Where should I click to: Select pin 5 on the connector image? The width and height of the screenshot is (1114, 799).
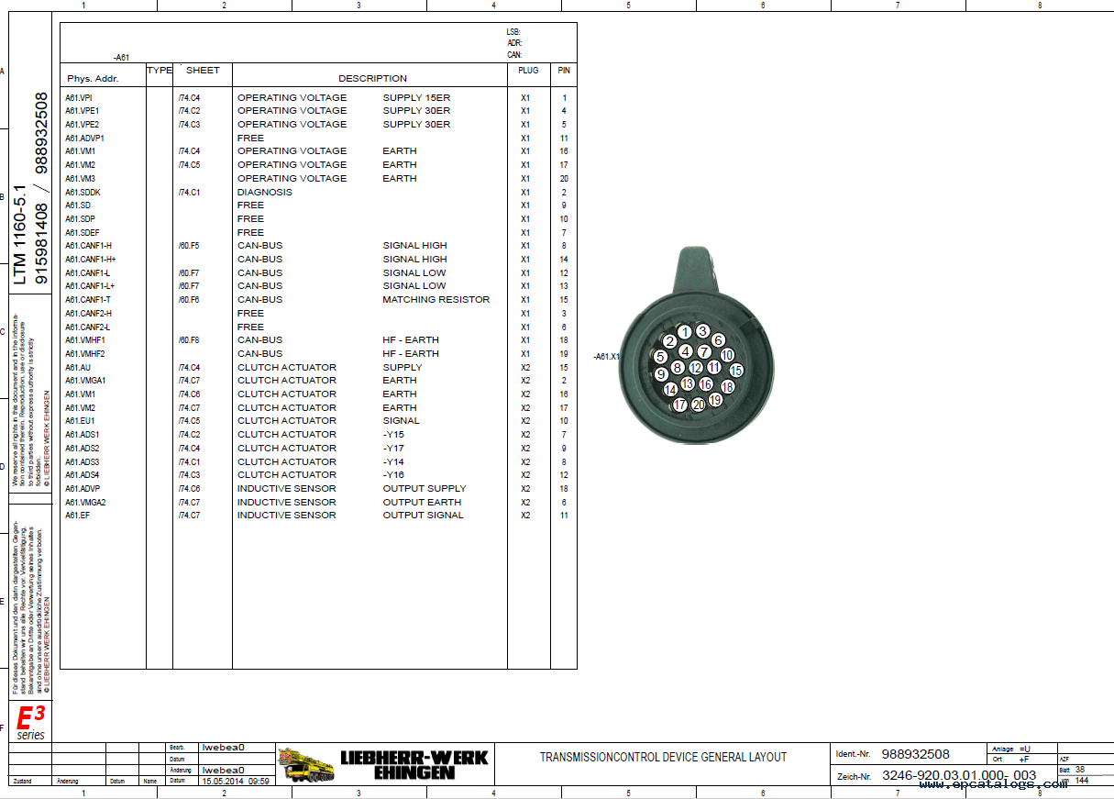pyautogui.click(x=660, y=356)
